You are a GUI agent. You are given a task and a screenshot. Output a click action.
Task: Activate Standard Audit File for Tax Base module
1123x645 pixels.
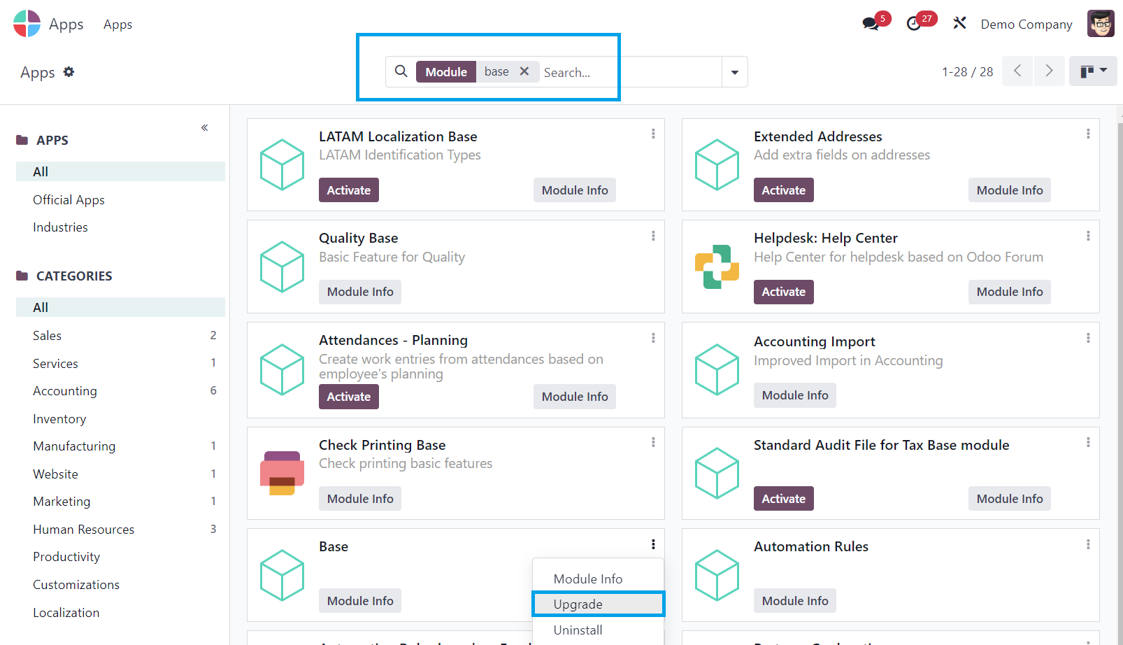pos(783,499)
